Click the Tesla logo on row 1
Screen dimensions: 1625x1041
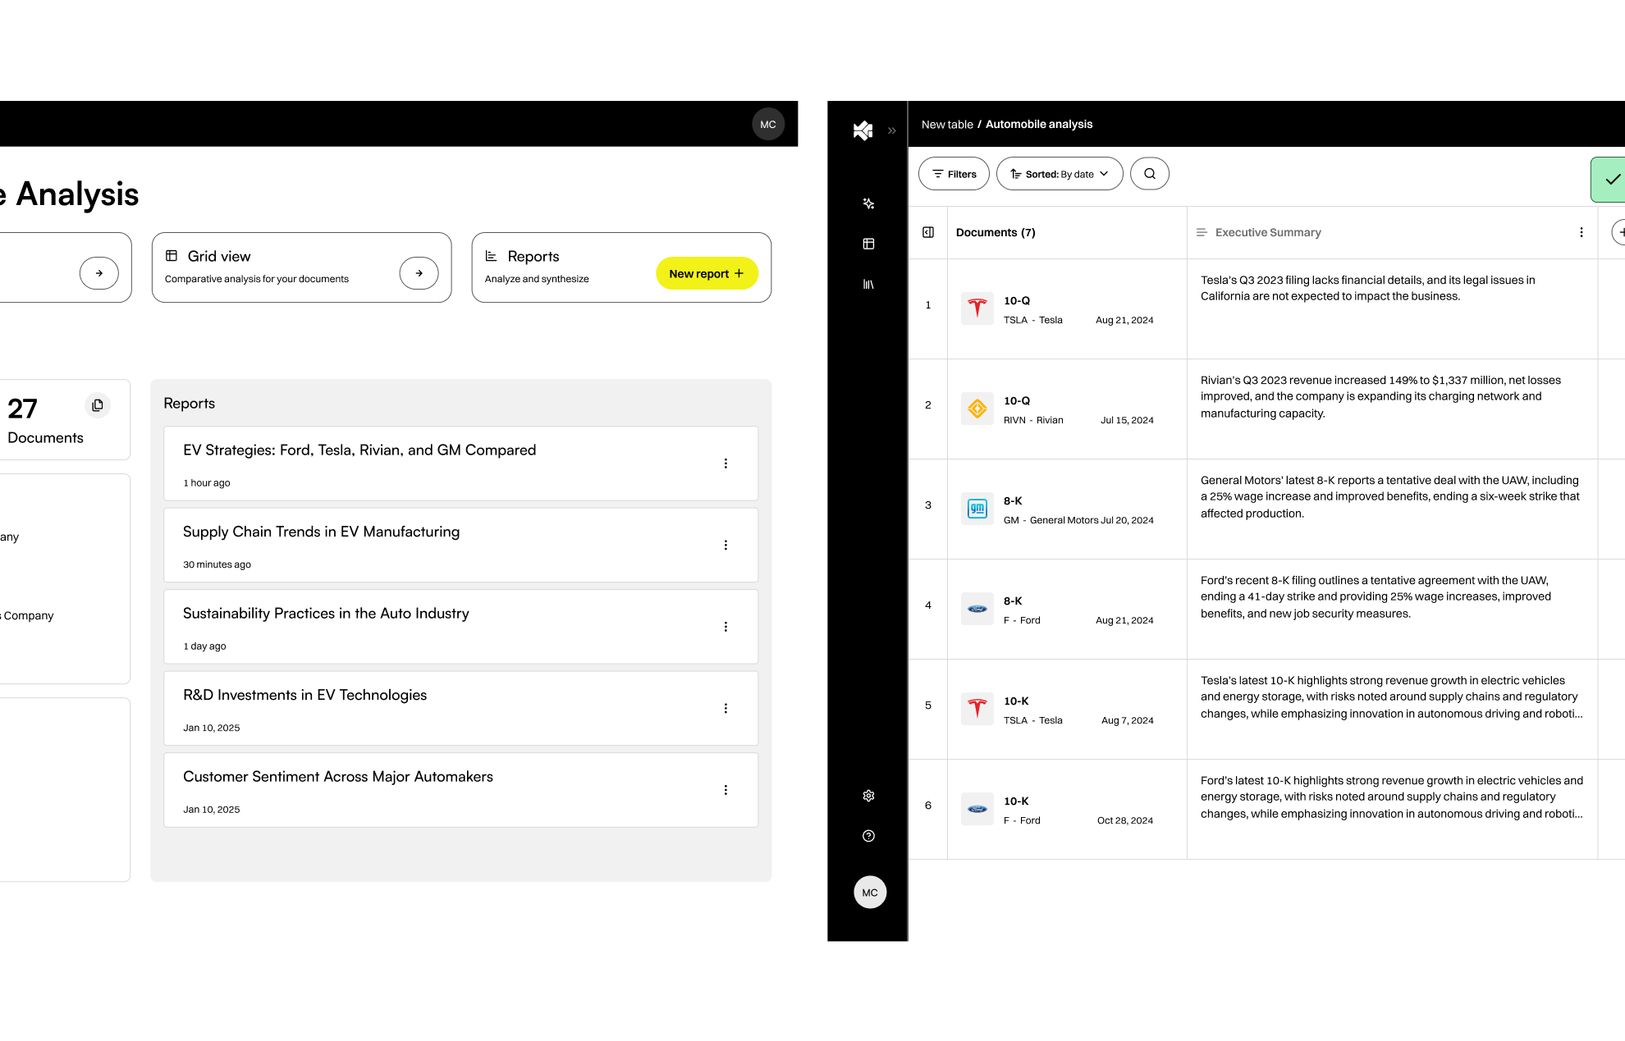977,308
